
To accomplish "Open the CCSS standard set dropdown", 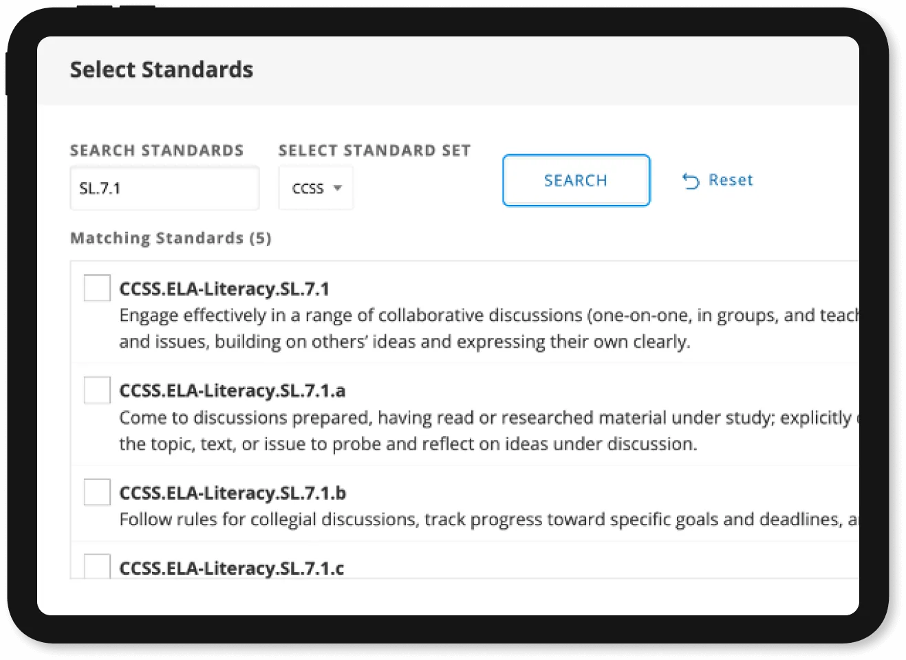I will tap(316, 188).
